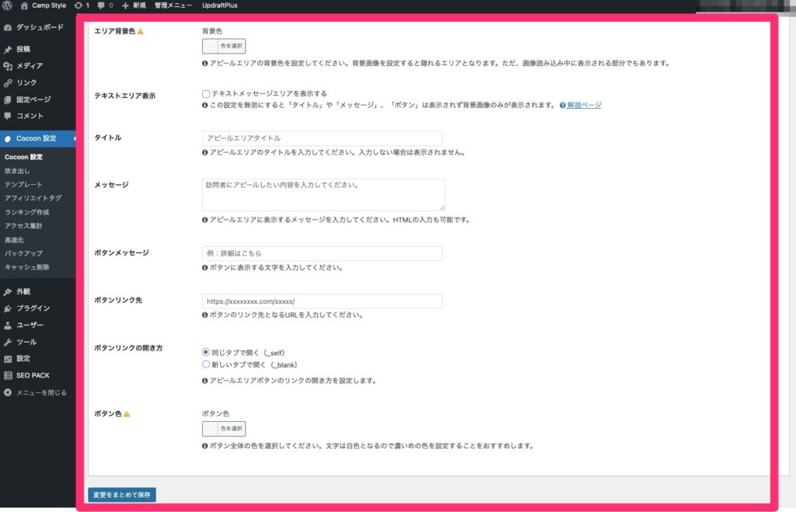This screenshot has height=512, width=796.
Task: Click the リンク chain icon
Action: point(8,82)
